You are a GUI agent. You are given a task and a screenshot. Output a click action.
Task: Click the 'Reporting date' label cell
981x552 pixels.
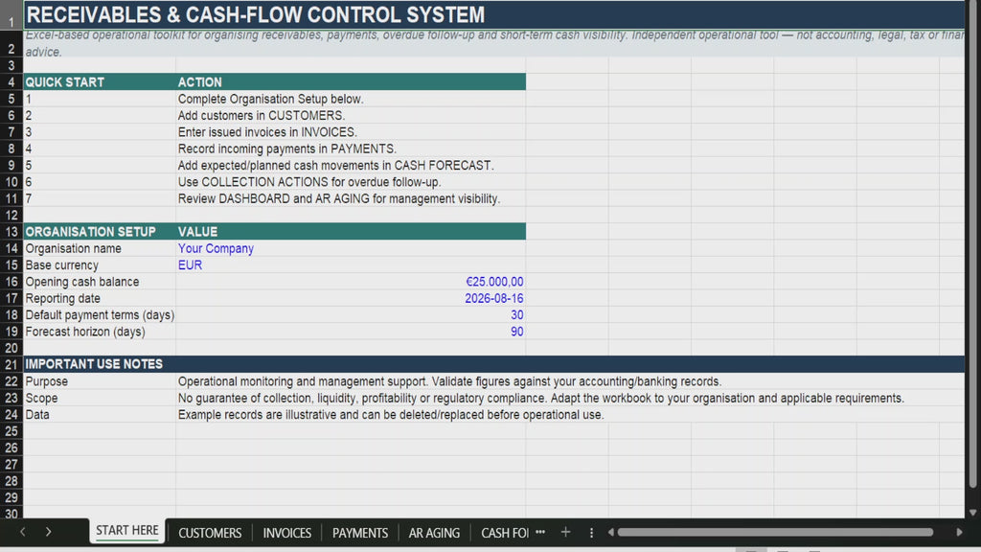pos(100,298)
